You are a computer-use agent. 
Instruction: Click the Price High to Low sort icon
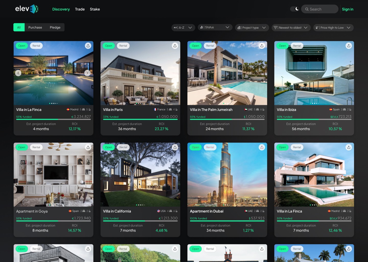coord(317,28)
